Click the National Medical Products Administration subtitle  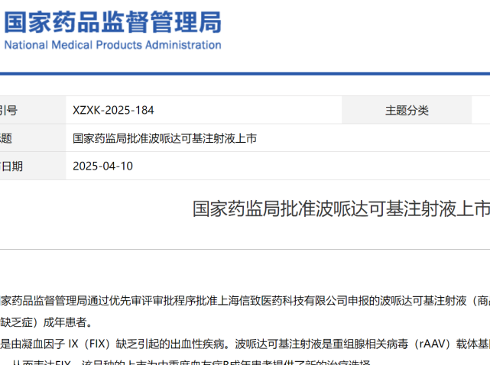pyautogui.click(x=112, y=45)
